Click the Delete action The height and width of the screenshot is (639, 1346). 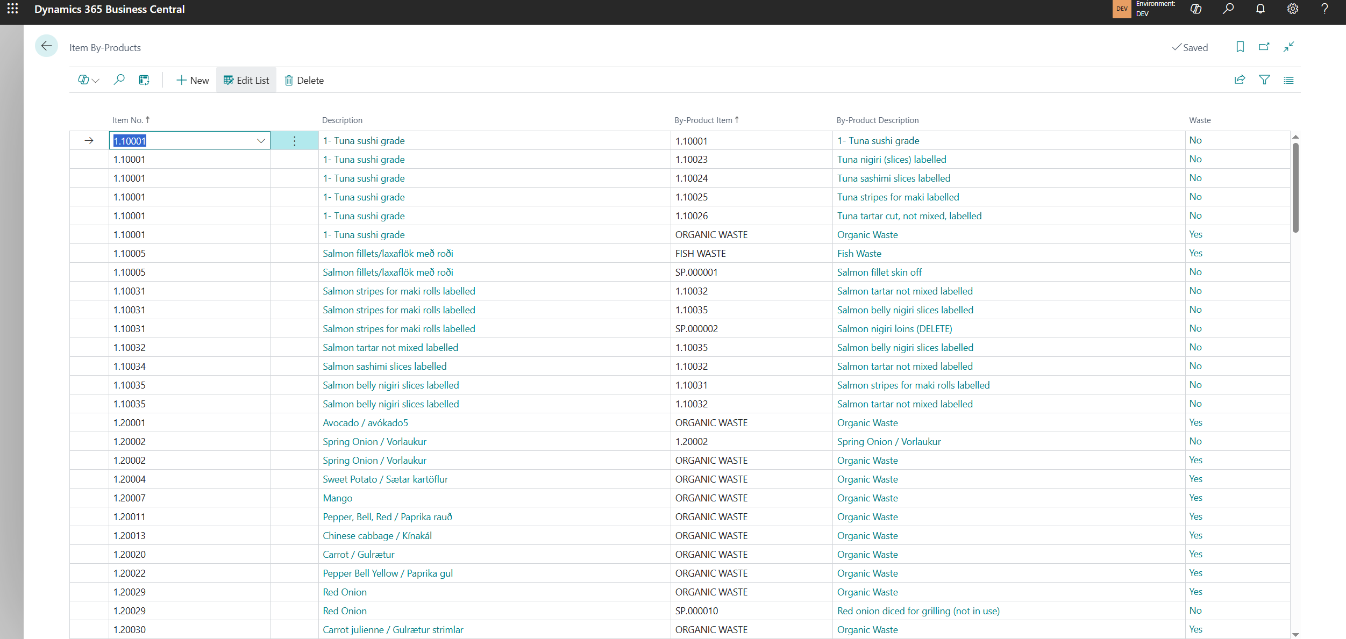click(x=304, y=80)
